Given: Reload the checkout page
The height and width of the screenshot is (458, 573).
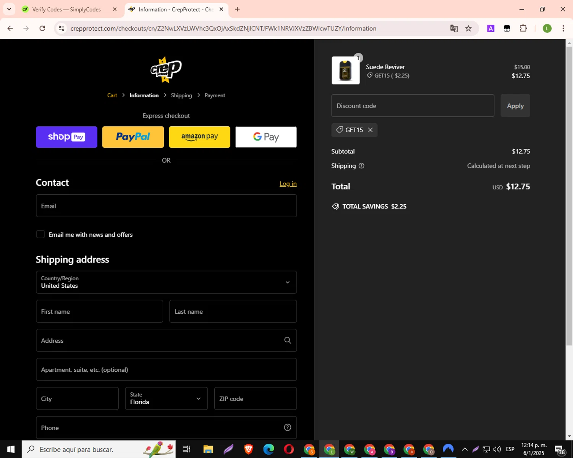Looking at the screenshot, I should point(42,29).
